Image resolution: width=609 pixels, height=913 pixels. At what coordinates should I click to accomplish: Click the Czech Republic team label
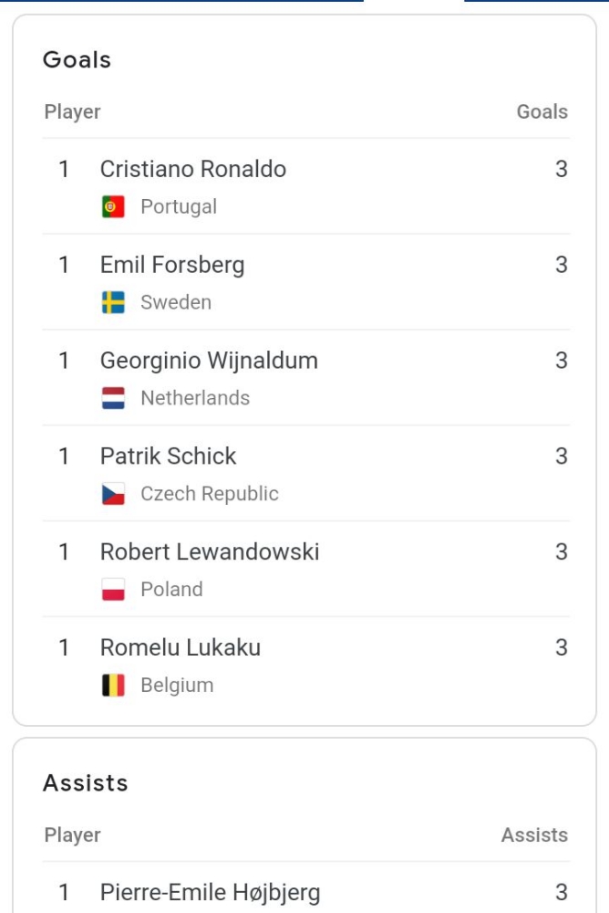tap(210, 494)
